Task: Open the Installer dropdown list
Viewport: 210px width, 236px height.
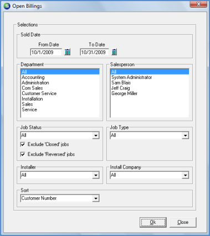Action: [96, 175]
